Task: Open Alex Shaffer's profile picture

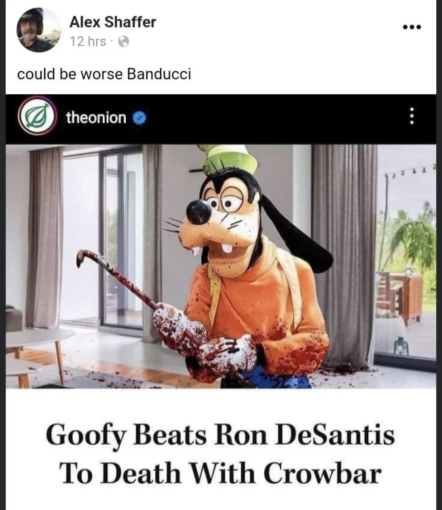Action: (x=38, y=30)
